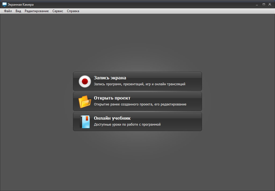275x191 pixels.
Task: Close the Экранная Камера window
Action: point(270,4)
